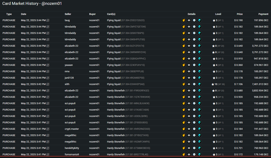
Task: Open the transaction link icon in the taug row
Action: (48, 20)
